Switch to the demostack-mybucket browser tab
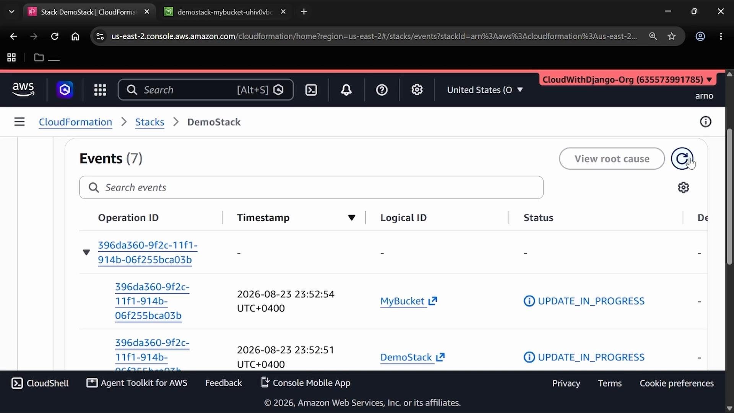 pos(225,12)
